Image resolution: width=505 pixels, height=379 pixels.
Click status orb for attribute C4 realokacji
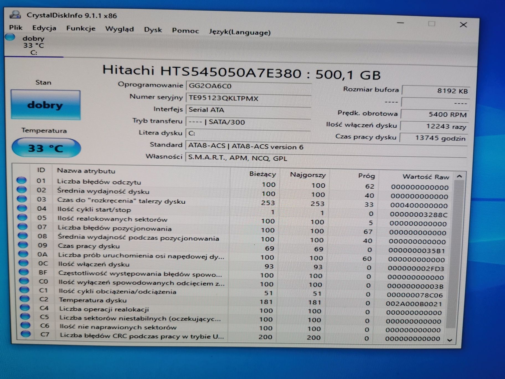pos(25,307)
